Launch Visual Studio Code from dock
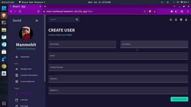Image resolution: width=191 pixels, height=107 pixels. 4,44
